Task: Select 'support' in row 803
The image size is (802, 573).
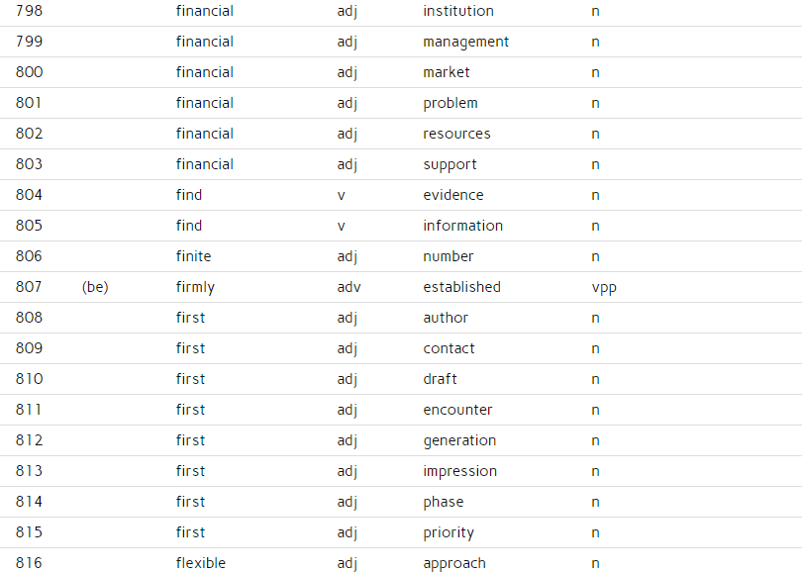Action: [450, 164]
